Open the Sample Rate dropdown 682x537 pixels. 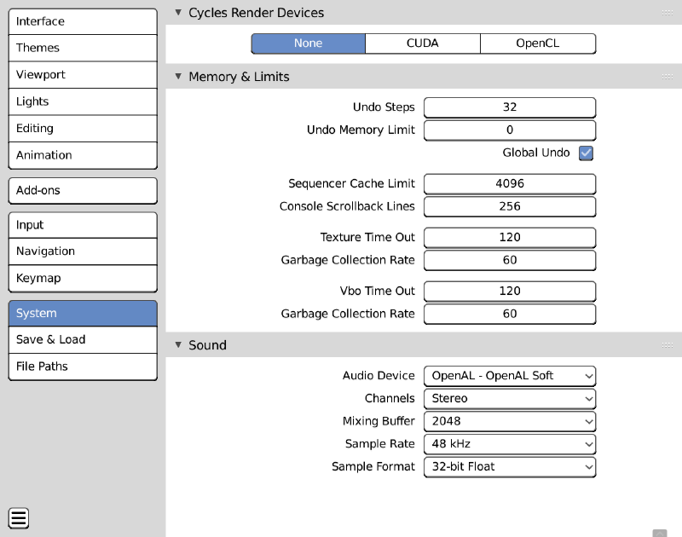pyautogui.click(x=510, y=443)
